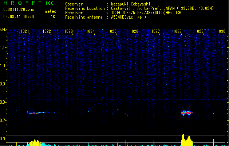This screenshot has width=229, height=146.
Task: Click the Receiving antenna label
Action: point(84,17)
